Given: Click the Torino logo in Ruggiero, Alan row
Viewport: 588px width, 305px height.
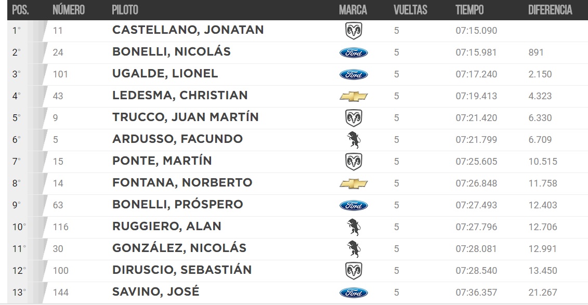Looking at the screenshot, I should pyautogui.click(x=354, y=227).
